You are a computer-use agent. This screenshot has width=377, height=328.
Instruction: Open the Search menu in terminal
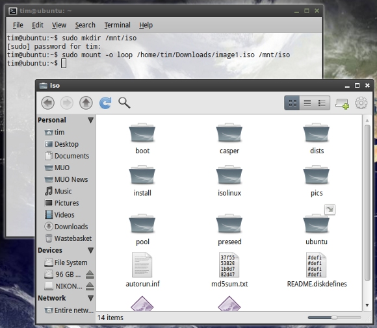click(x=85, y=25)
